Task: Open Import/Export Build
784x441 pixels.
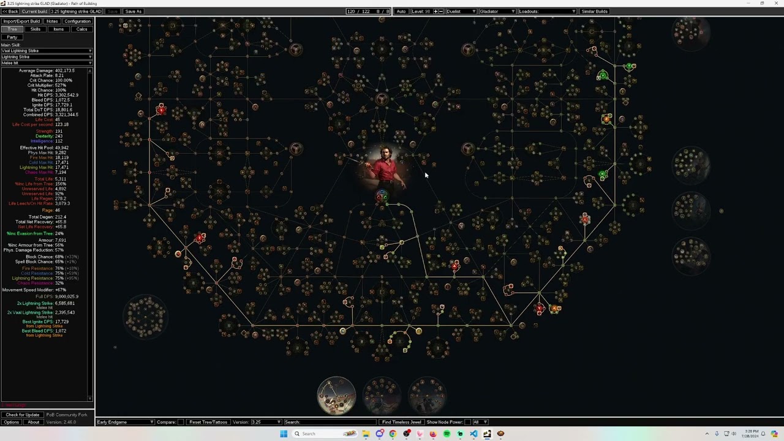Action: 21,21
